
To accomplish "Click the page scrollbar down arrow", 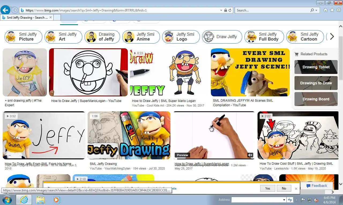I will 341,184.
